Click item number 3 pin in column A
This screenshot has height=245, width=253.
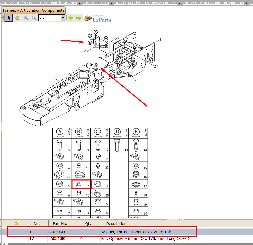coord(60,145)
